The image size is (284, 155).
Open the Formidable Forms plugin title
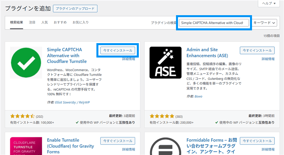(x=212, y=146)
